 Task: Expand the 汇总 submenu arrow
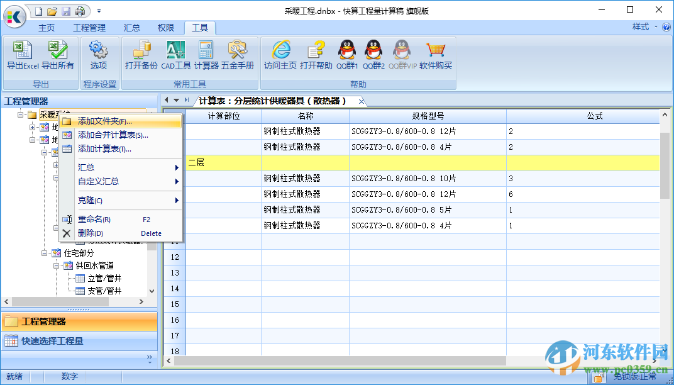[x=178, y=167]
